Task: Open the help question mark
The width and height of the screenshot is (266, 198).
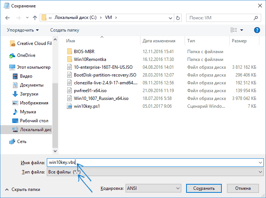Action: (257, 30)
